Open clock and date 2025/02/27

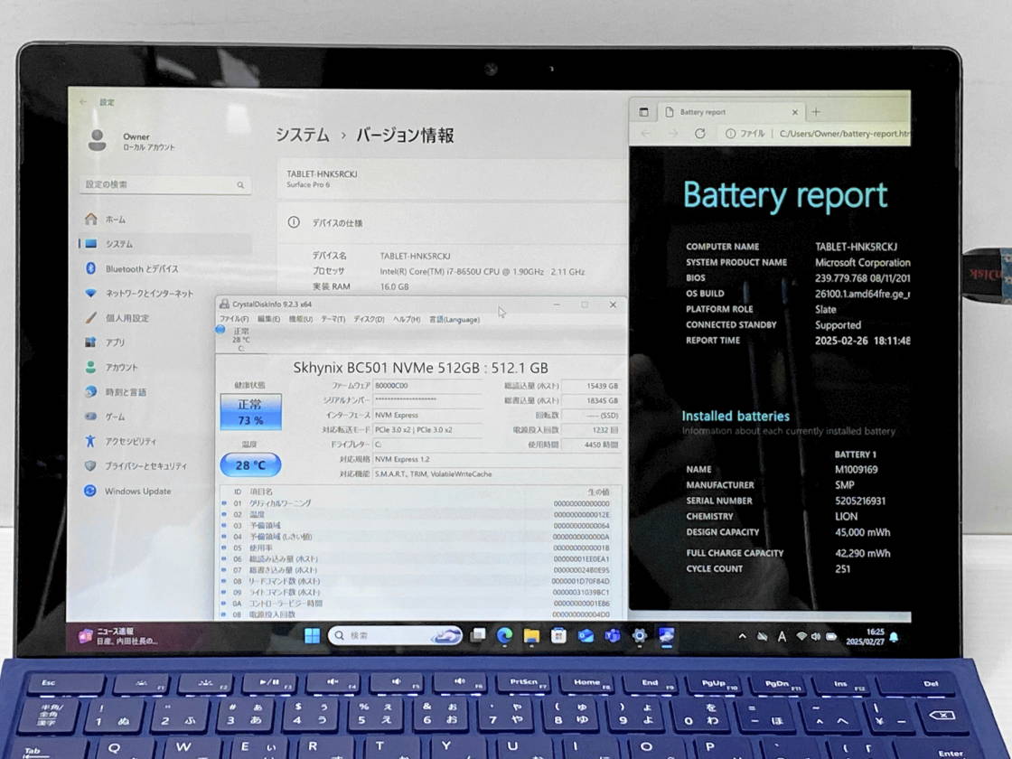tap(865, 637)
